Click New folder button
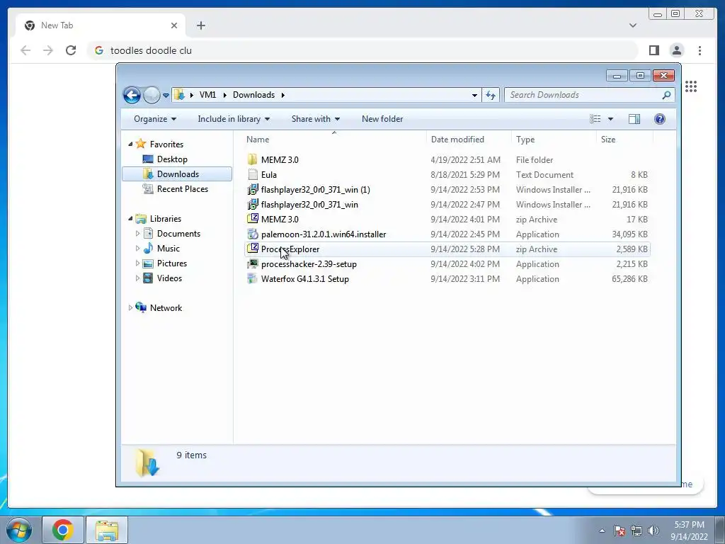Viewport: 725px width, 544px height. pos(382,119)
